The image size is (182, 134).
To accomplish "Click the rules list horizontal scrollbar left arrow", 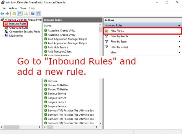I will [45, 127].
